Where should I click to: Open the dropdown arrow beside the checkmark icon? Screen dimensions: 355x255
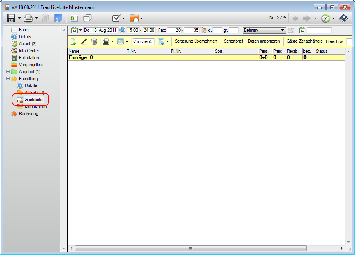pyautogui.click(x=124, y=19)
